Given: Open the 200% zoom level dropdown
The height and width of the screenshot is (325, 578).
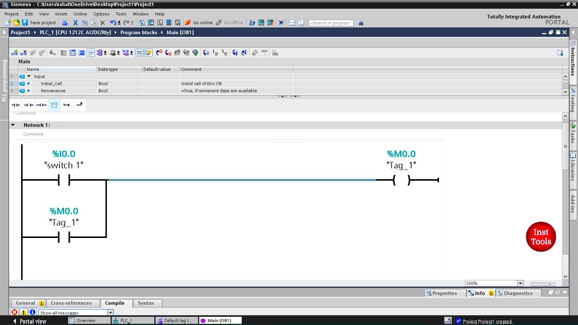Looking at the screenshot, I should [520, 283].
